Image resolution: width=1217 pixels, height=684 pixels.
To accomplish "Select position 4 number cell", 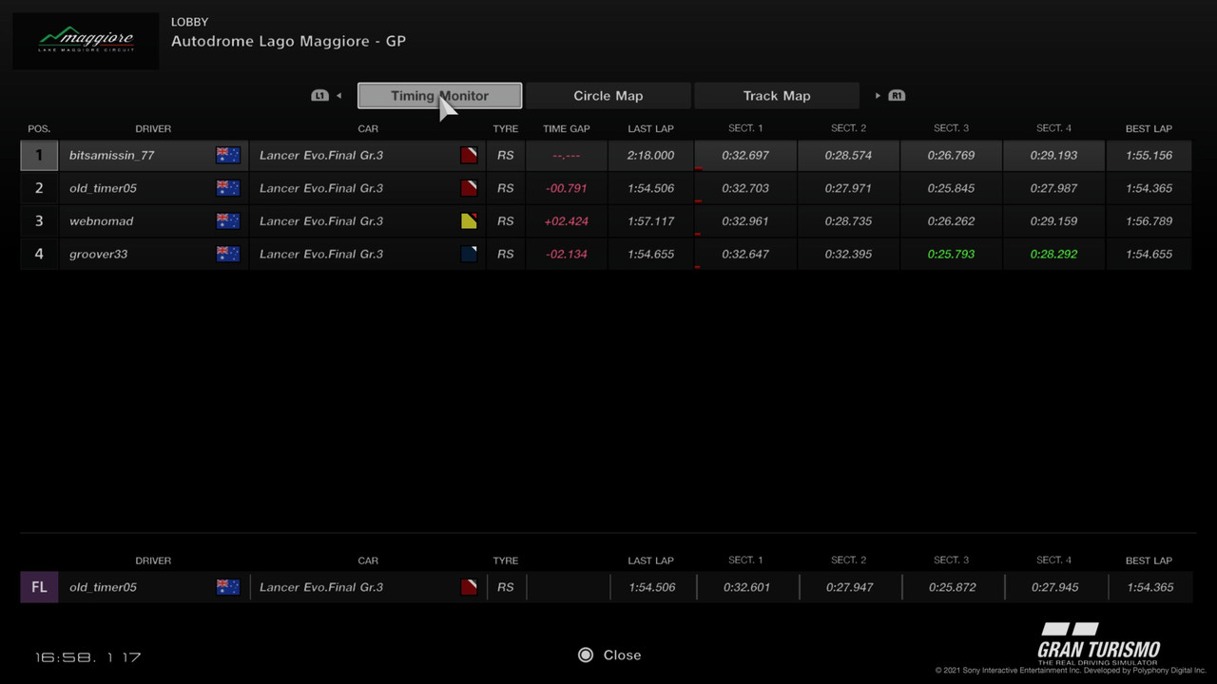I will tap(39, 254).
